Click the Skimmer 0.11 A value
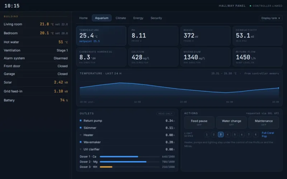Screen dimensions: 287x179 tap(170, 128)
